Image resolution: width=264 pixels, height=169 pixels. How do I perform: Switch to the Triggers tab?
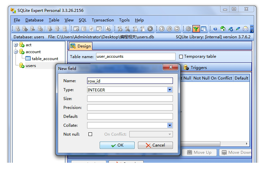195,68
